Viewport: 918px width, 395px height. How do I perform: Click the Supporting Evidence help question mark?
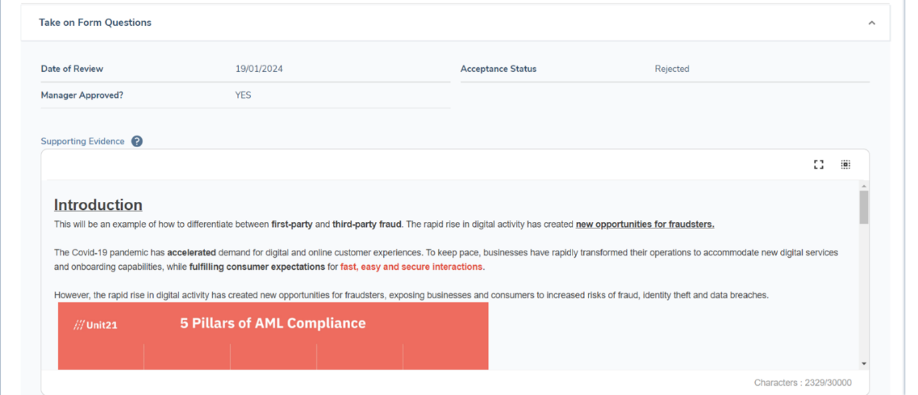tap(137, 141)
